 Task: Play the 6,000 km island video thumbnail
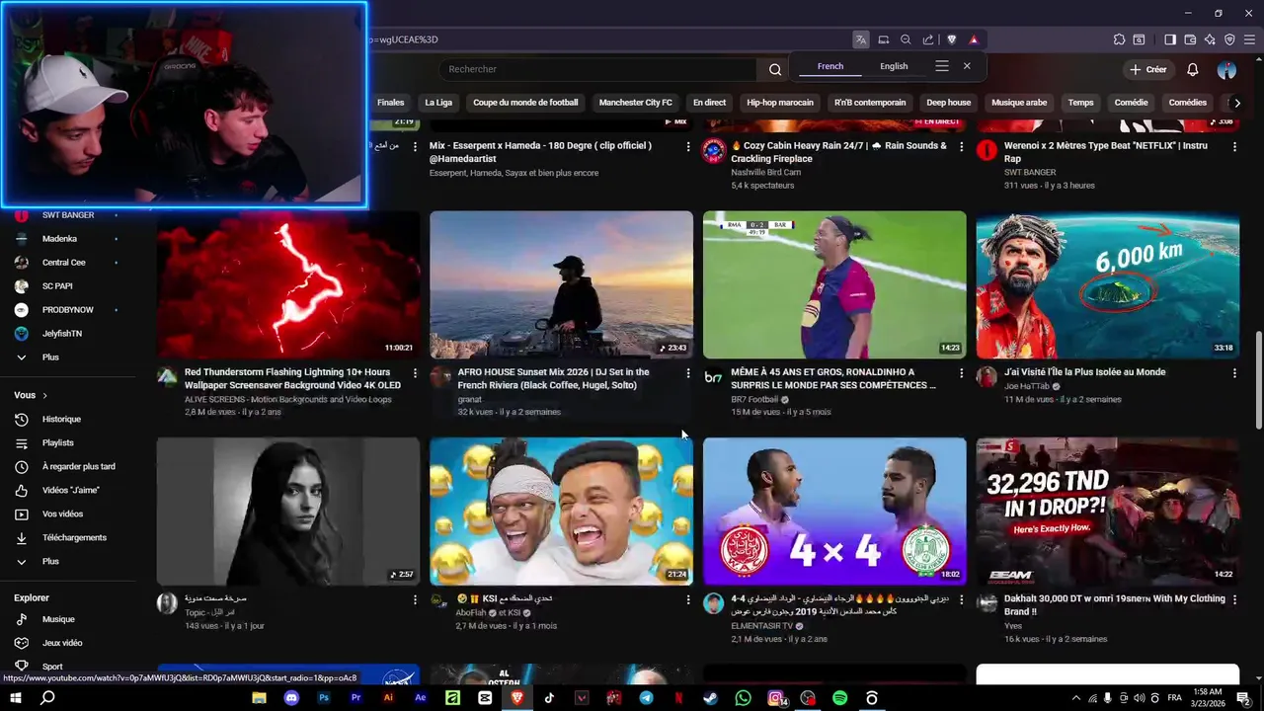click(x=1108, y=284)
